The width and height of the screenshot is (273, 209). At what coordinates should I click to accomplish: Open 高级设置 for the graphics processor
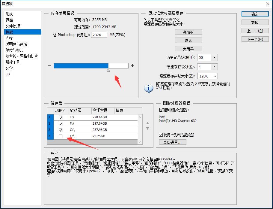click(x=173, y=142)
